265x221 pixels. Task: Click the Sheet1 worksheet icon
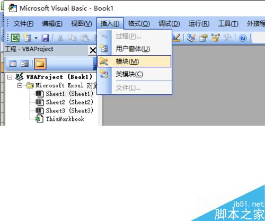(40, 94)
